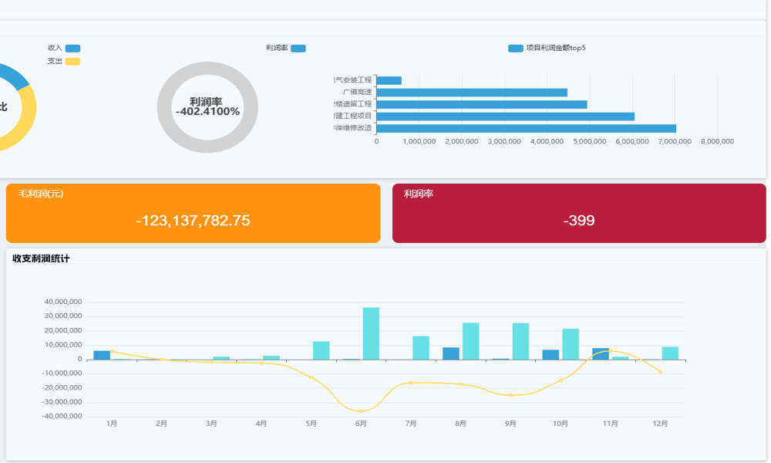
Task: Select the longest bar, 岸维修改造
Action: click(x=526, y=128)
